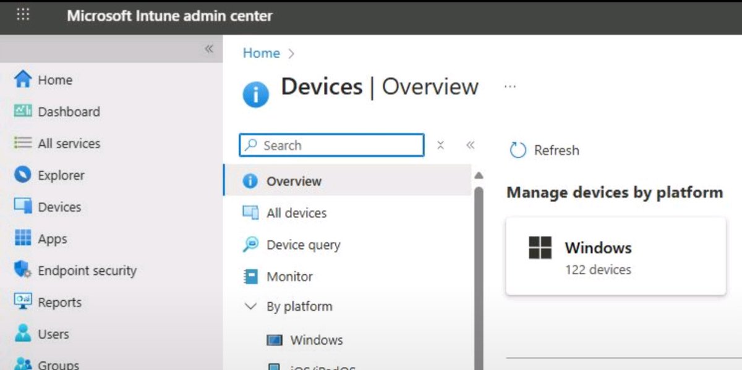Open Endpoint security in left navigation
This screenshot has width=742, height=370.
tap(87, 271)
